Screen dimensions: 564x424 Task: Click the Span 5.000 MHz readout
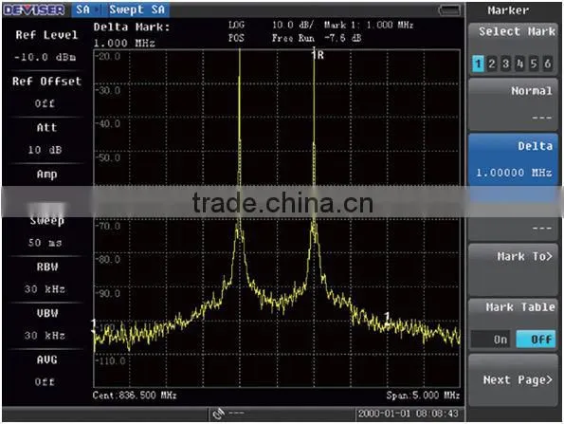point(423,396)
